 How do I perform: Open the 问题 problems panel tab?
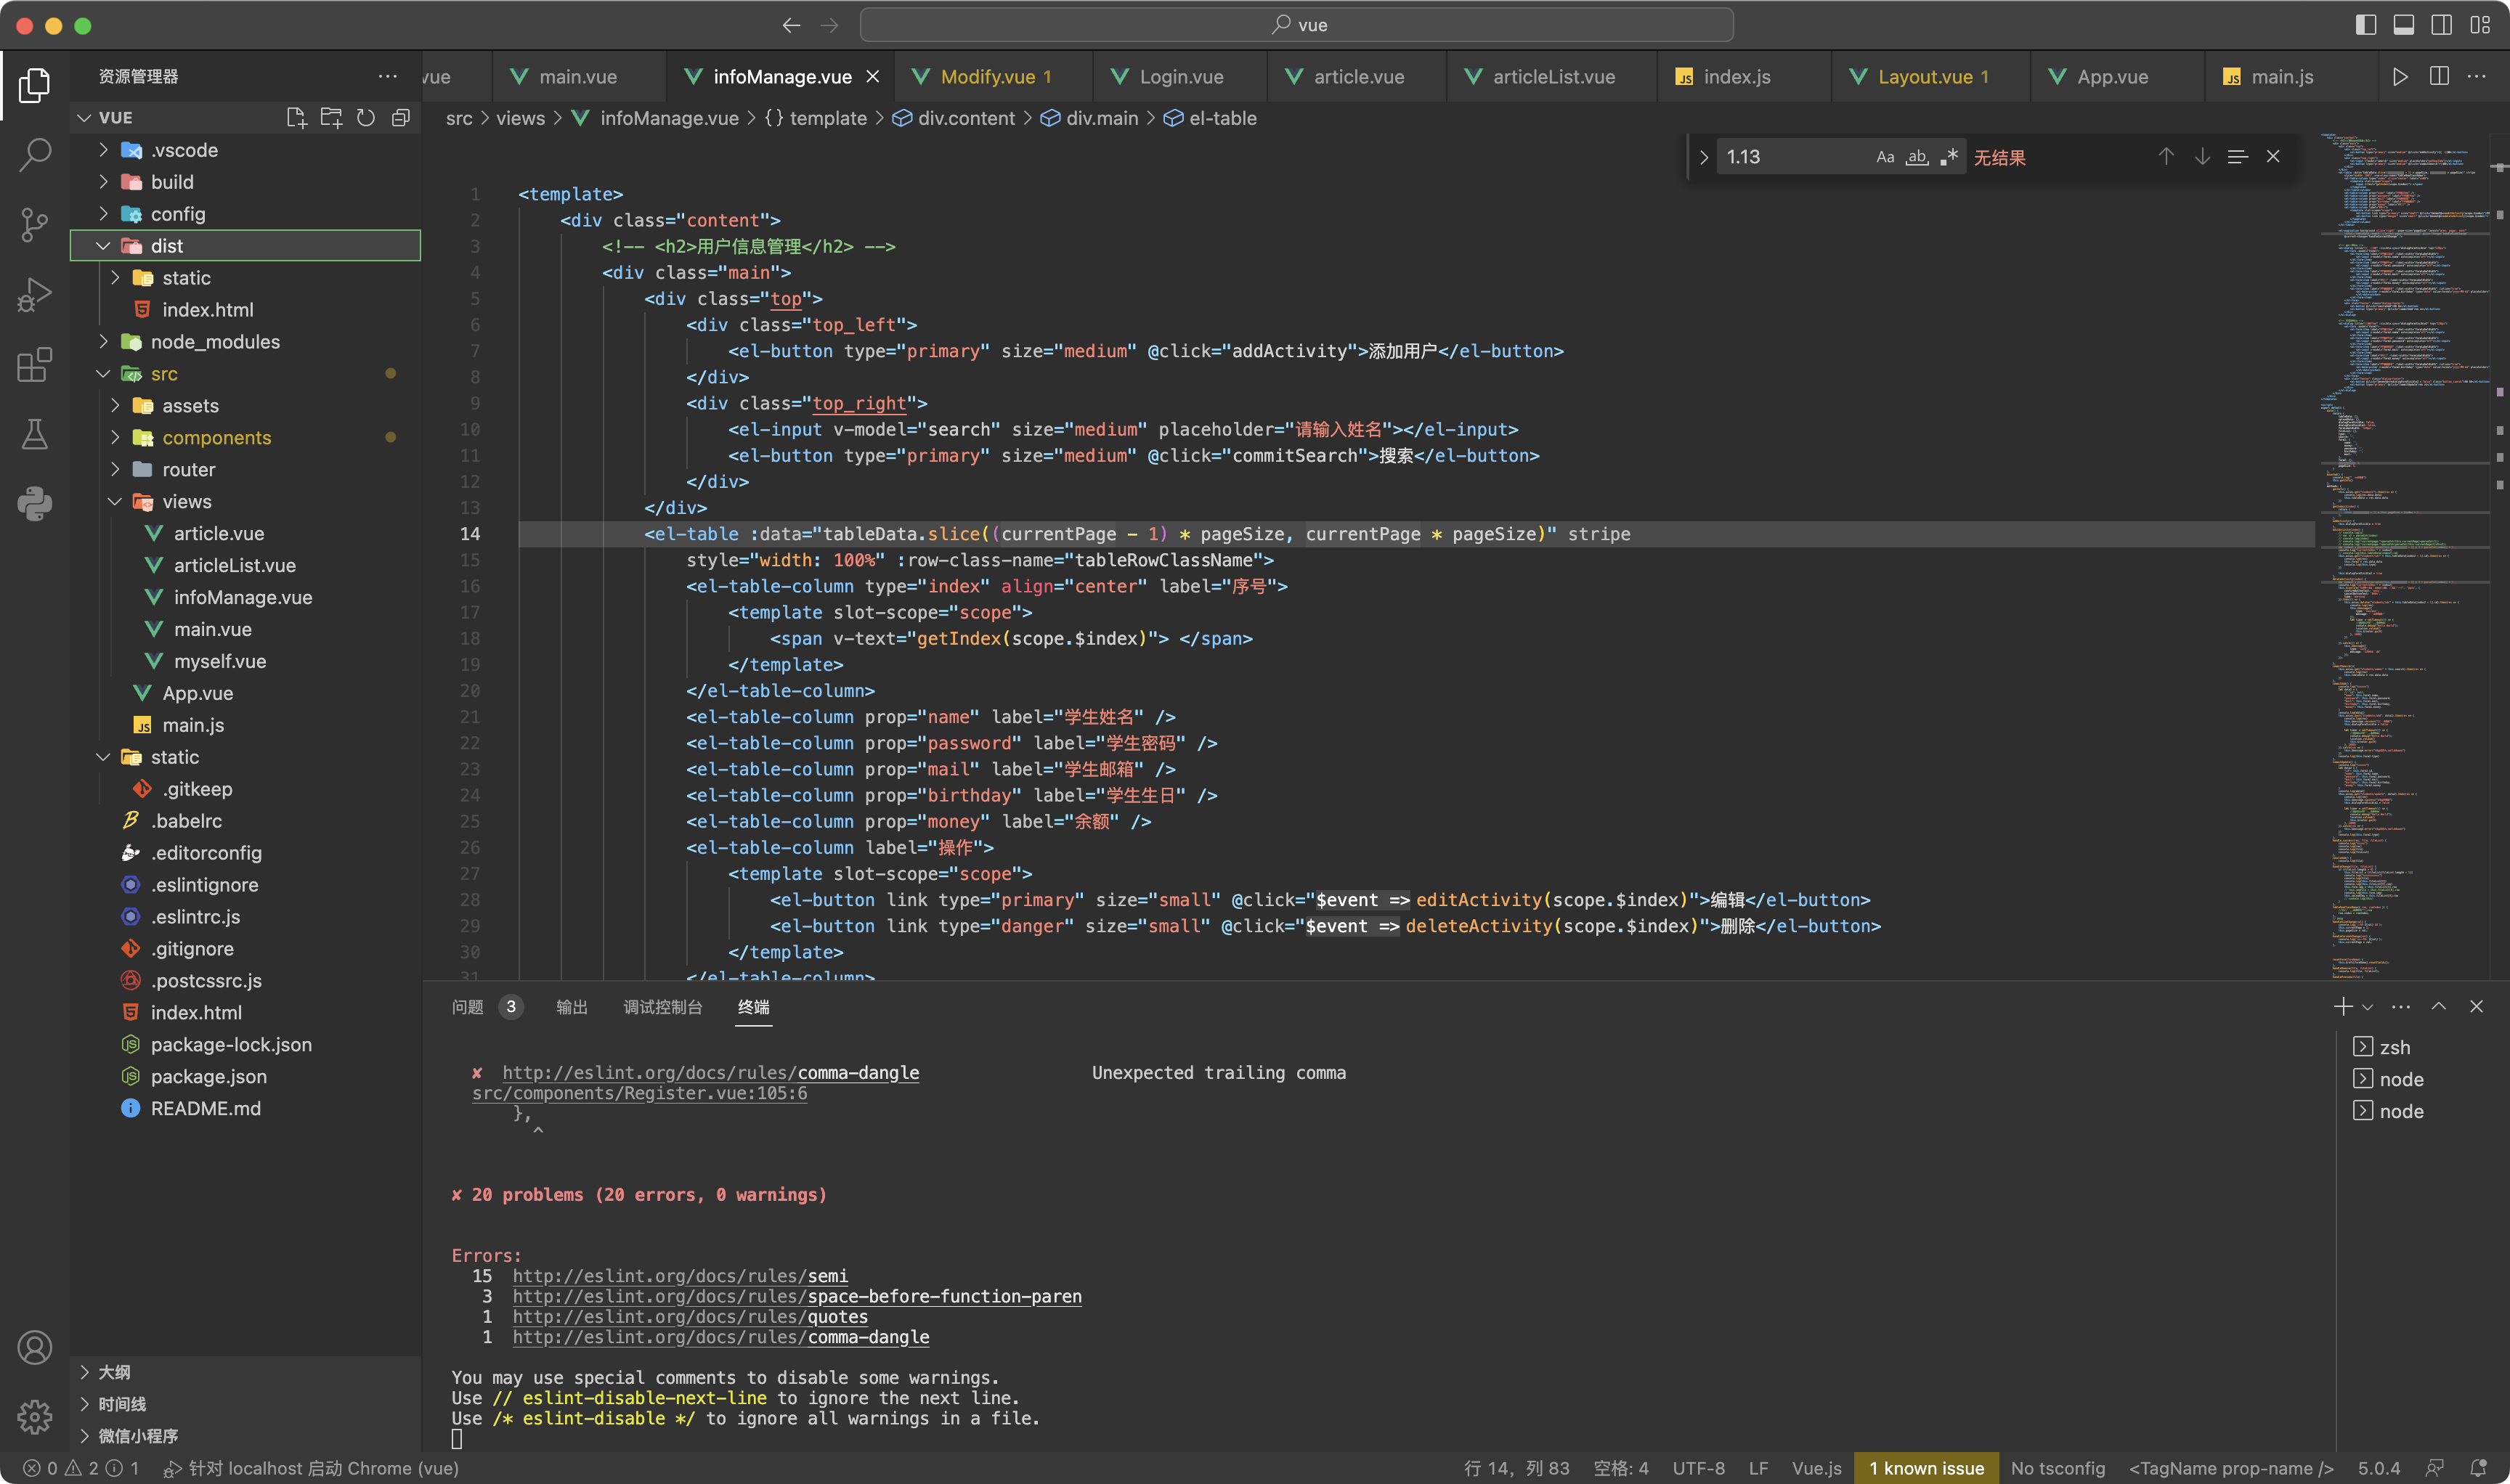click(x=467, y=1007)
